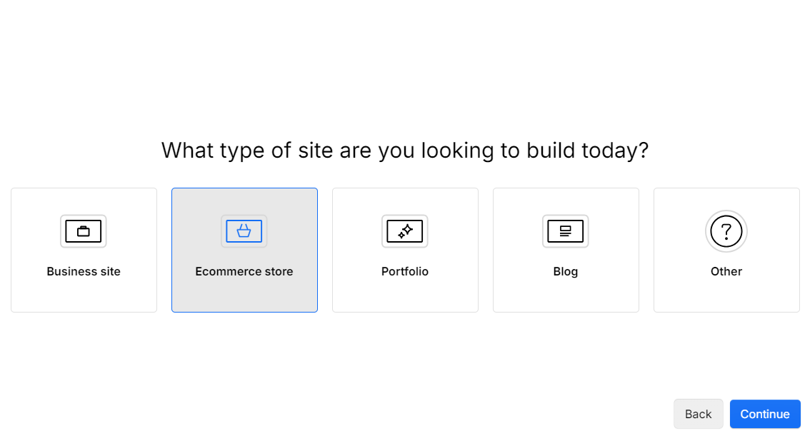Select the Other site type
The image size is (810, 436).
(726, 250)
